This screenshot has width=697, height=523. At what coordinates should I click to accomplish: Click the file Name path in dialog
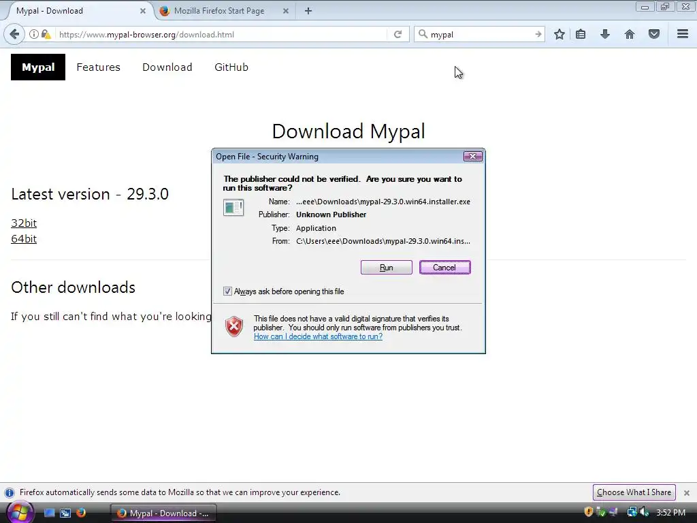383,202
